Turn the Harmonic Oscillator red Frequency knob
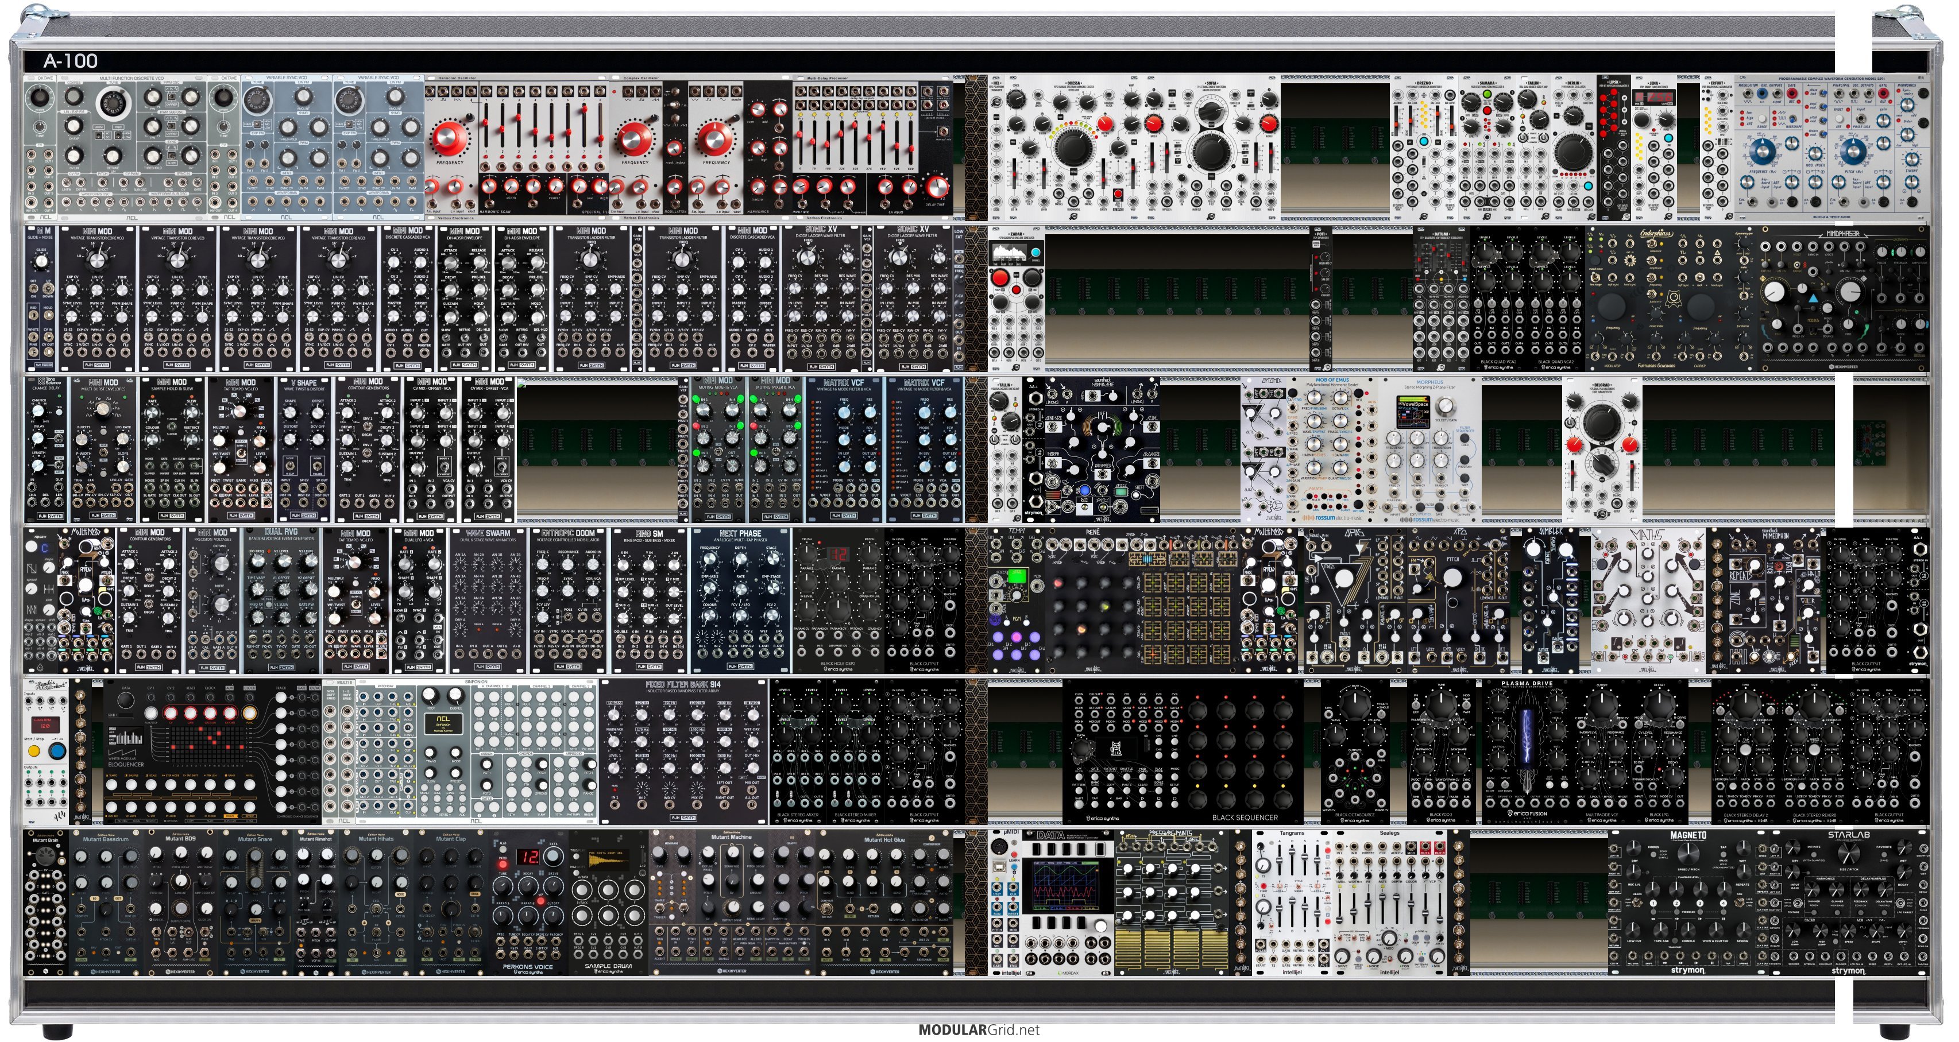Image resolution: width=1959 pixels, height=1042 pixels. [x=450, y=140]
